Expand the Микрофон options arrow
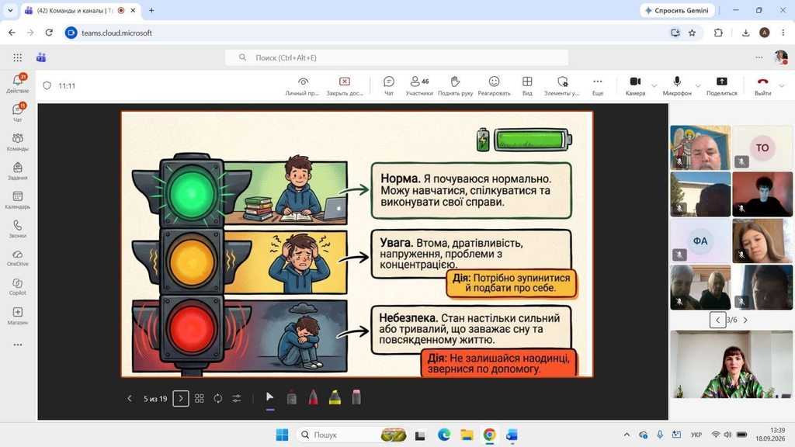This screenshot has width=795, height=447. [x=698, y=85]
